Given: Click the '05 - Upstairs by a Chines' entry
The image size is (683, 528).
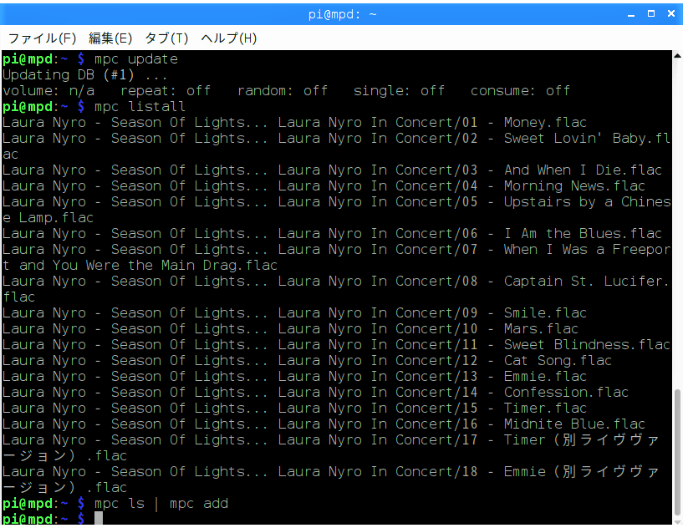Looking at the screenshot, I should 566,202.
